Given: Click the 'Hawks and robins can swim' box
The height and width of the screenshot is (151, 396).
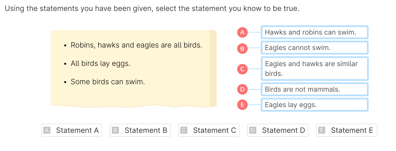Looking at the screenshot, I should (x=315, y=32).
